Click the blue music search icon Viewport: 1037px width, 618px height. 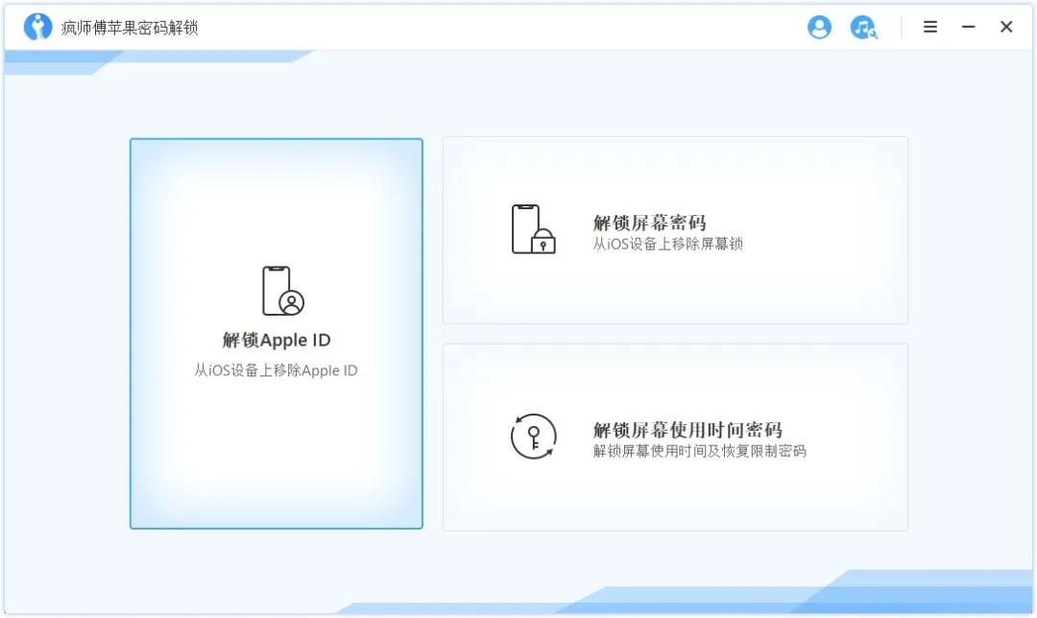tap(862, 27)
